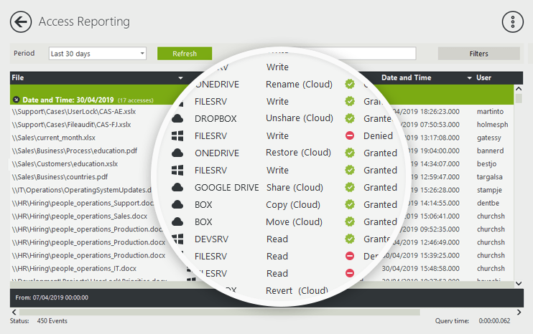Click the green check for Move (Cloud)
Viewport: 533px width, 334px height.
pyautogui.click(x=350, y=221)
